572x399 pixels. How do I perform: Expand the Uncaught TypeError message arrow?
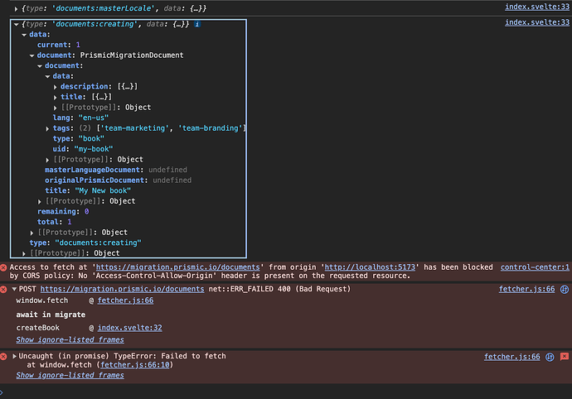tap(14, 356)
